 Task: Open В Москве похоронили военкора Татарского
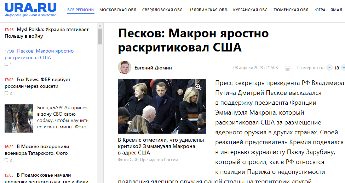coord(37,150)
